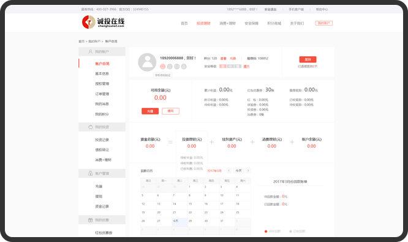The height and width of the screenshot is (242, 408).
Task: Select 基本信息 in the sidebar
Action: pos(102,74)
